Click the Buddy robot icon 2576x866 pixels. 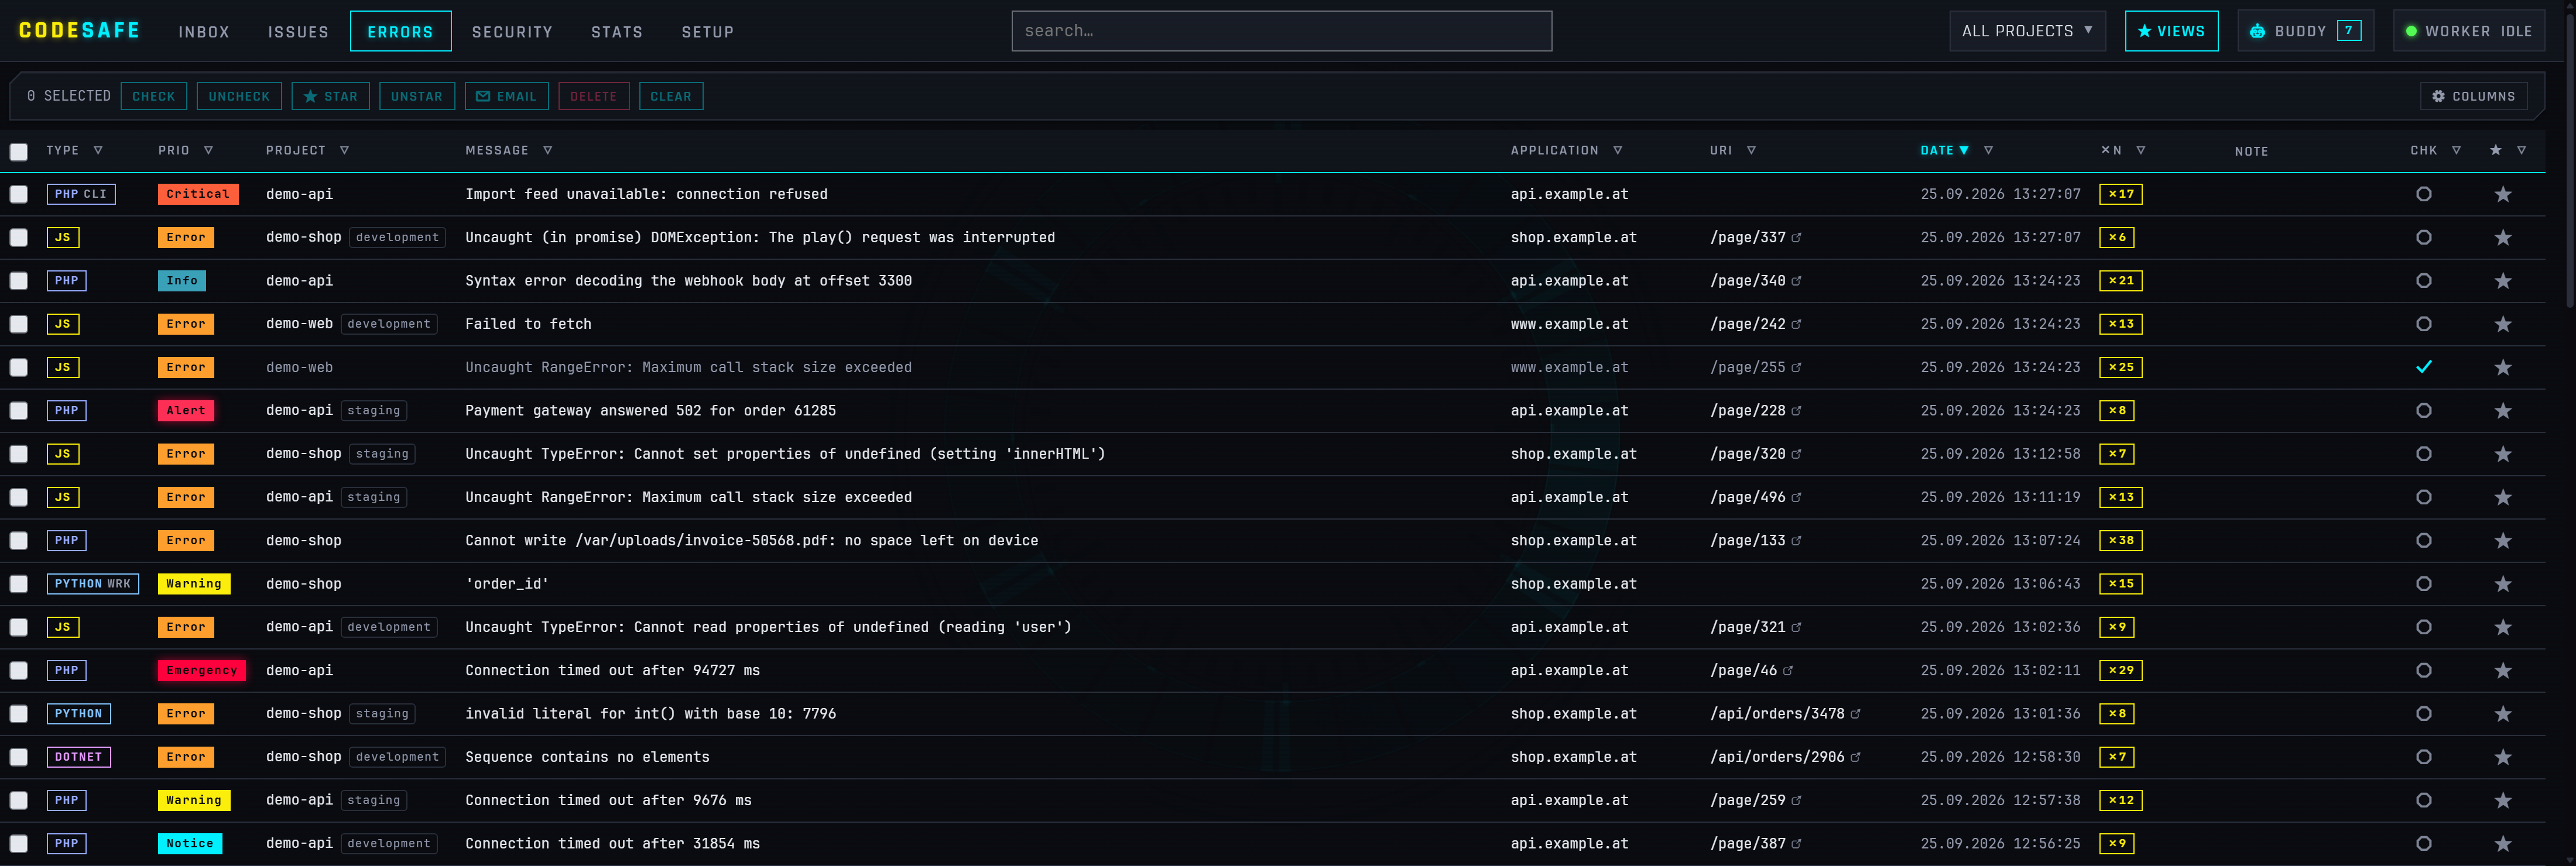tap(2257, 31)
